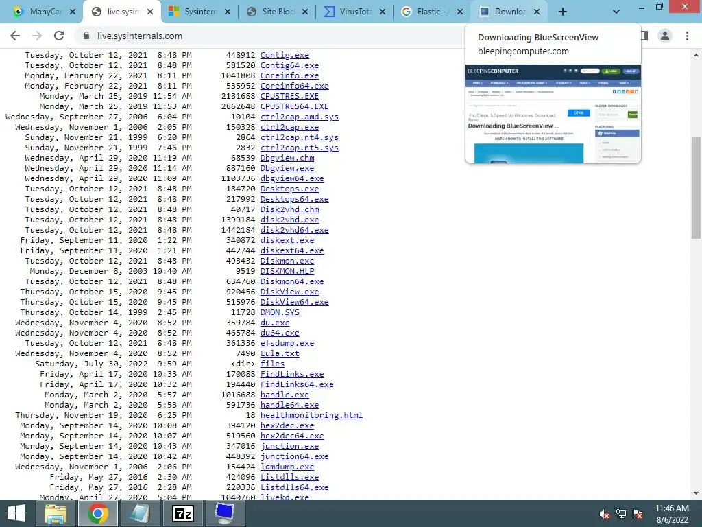Viewport: 702px width, 527px height.
Task: Click the scrollbar down arrow
Action: coord(696,493)
